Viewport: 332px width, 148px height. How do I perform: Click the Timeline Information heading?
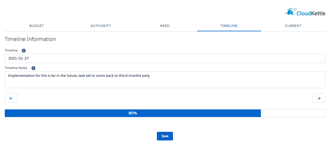pos(30,39)
